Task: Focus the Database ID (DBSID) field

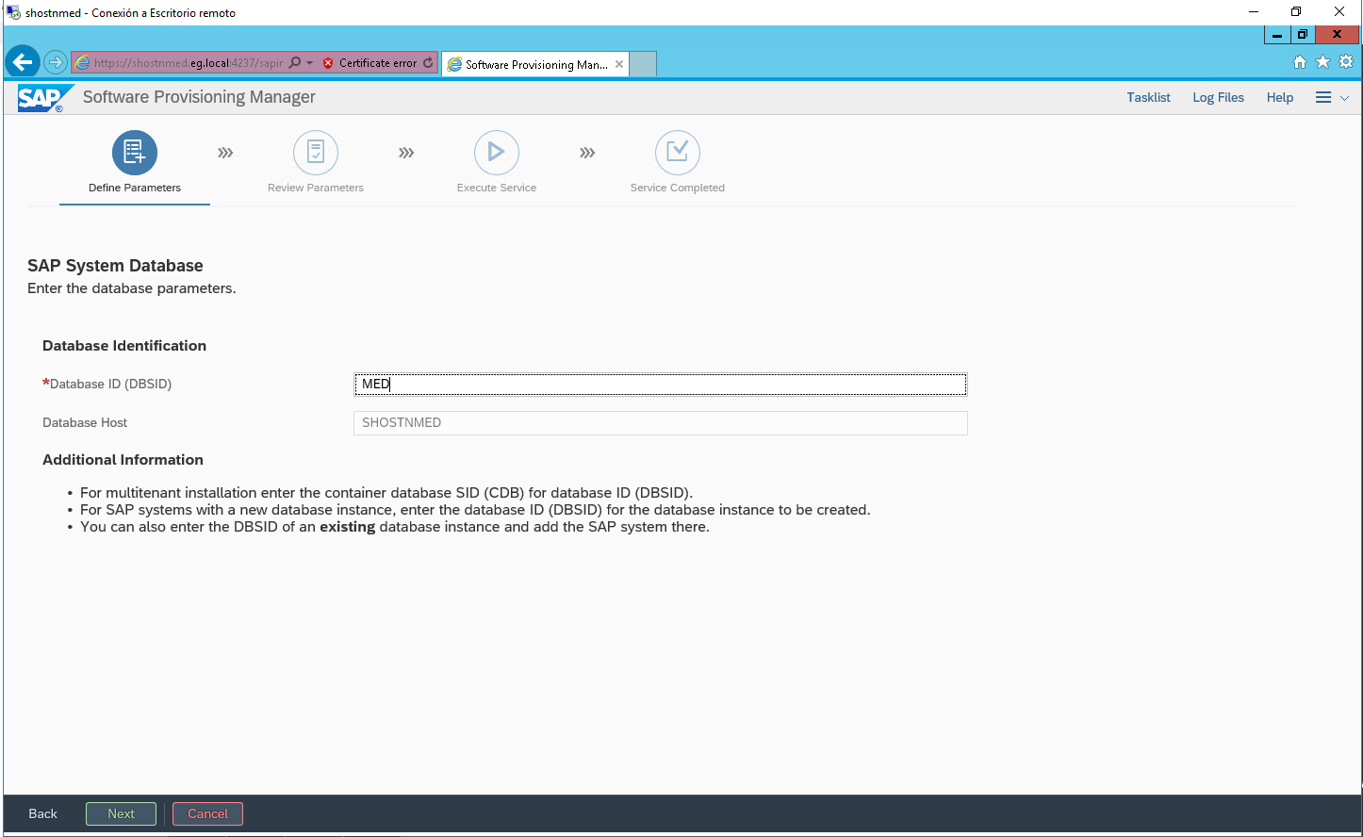Action: click(x=660, y=385)
